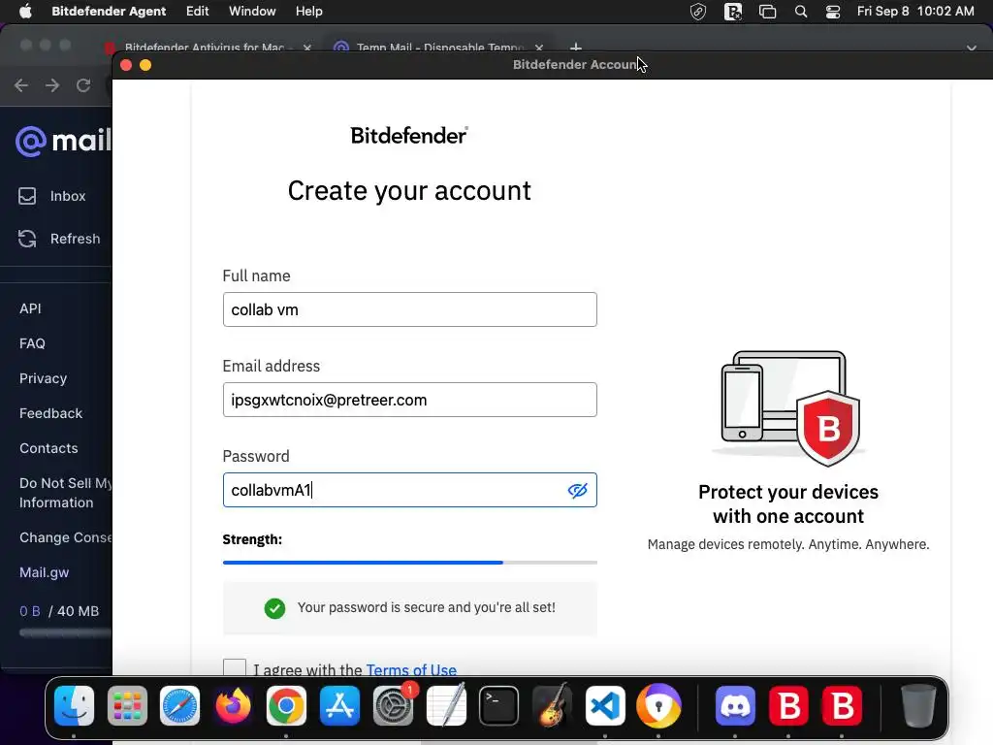Open the Trash in the Dock
The width and height of the screenshot is (993, 745).
pos(917,705)
